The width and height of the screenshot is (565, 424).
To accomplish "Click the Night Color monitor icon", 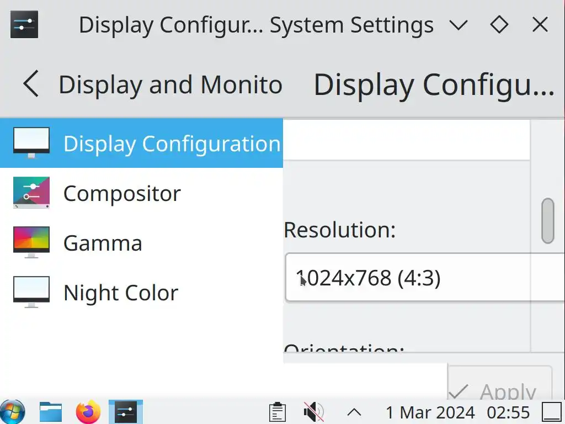I will [31, 292].
